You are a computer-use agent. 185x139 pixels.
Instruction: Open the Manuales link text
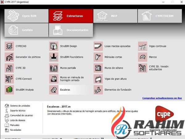pyautogui.click(x=14, y=125)
